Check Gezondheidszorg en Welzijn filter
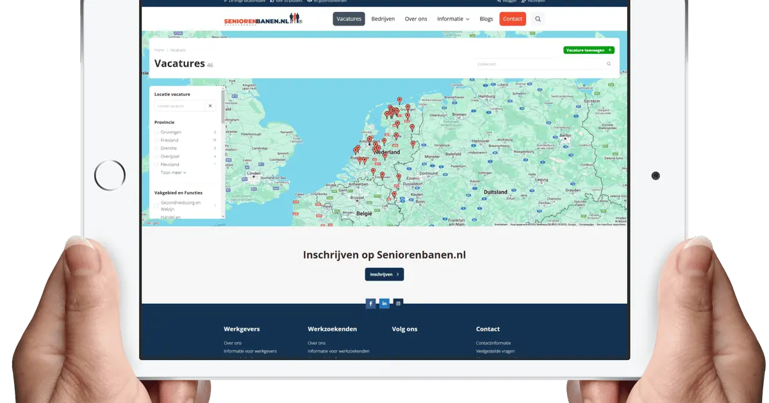The width and height of the screenshot is (769, 403). 156,205
